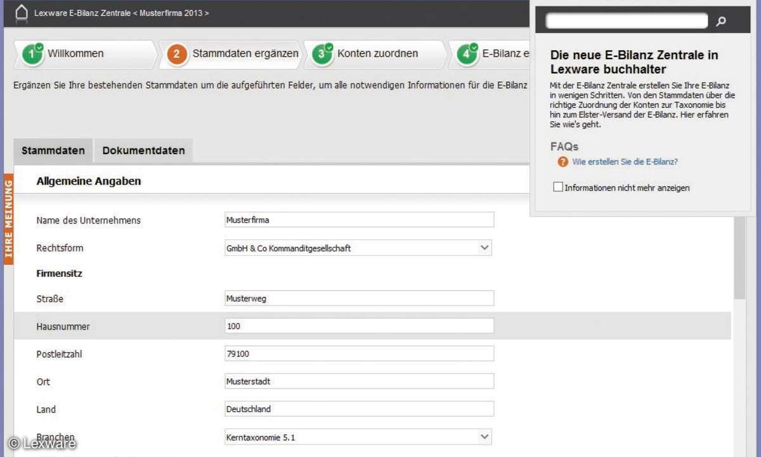The image size is (761, 457).
Task: Click the vertical scrollbar thumb
Action: pos(739,257)
